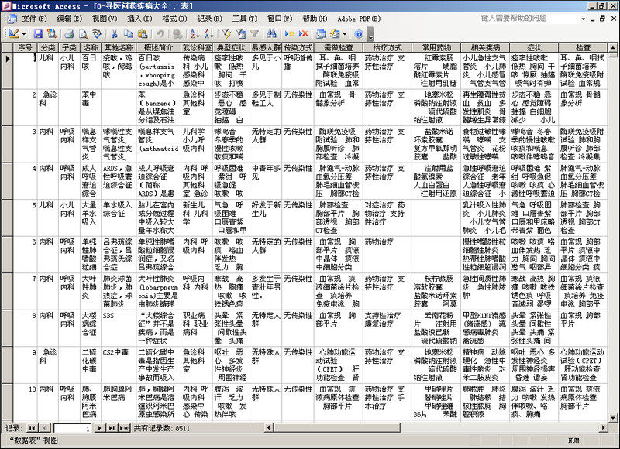Open the 帮助(H) menu
Viewport: 620px width, 449px height.
coord(315,19)
